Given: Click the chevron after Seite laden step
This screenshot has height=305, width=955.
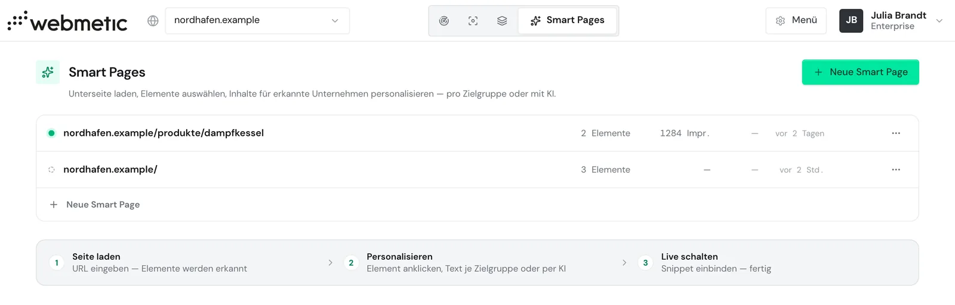Looking at the screenshot, I should pyautogui.click(x=330, y=263).
